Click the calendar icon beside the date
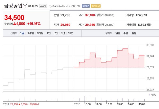The width and height of the screenshot is (159, 109). 50,5
